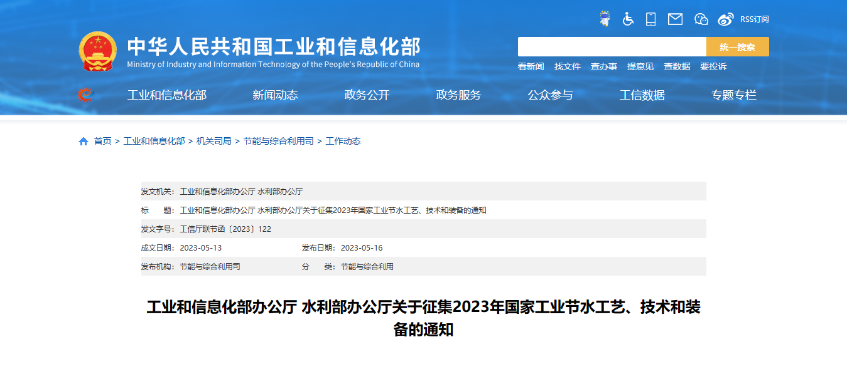
Task: Open the Weibo icon
Action: pyautogui.click(x=725, y=19)
